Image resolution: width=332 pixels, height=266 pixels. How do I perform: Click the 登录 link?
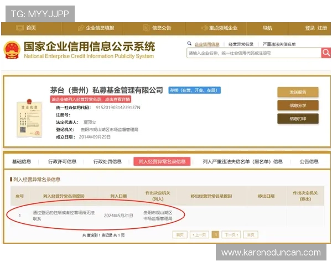(310, 28)
